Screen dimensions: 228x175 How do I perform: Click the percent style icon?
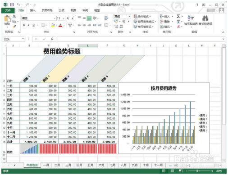click(124, 22)
